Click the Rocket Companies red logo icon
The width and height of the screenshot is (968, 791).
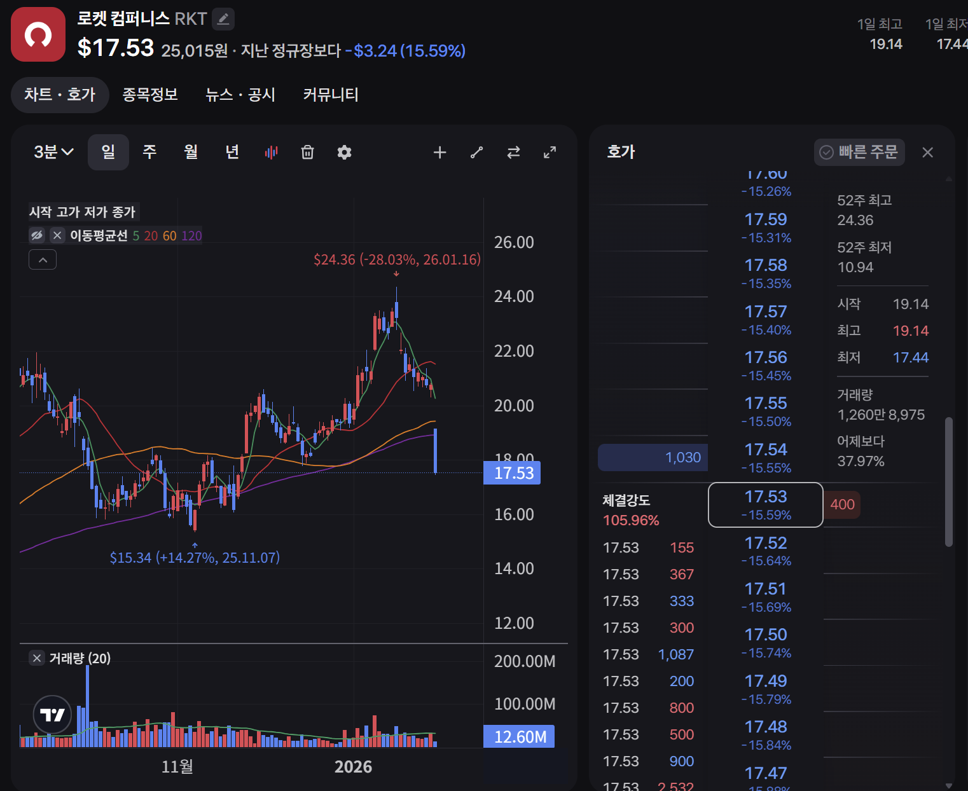[38, 34]
